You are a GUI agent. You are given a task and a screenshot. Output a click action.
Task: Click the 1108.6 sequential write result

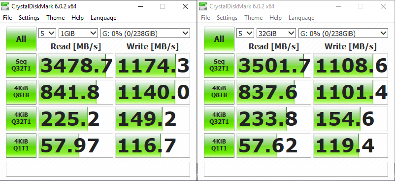click(351, 66)
